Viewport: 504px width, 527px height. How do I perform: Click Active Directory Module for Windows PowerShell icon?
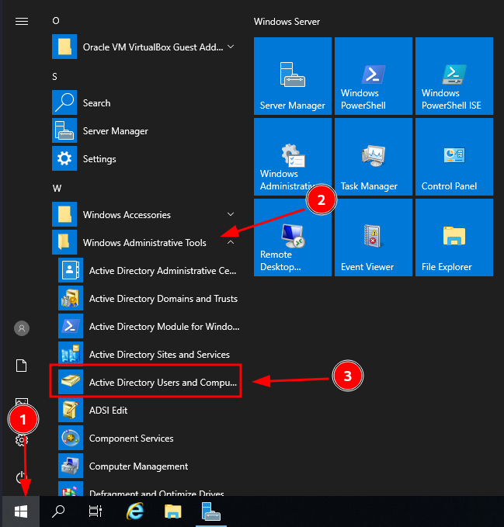point(71,326)
